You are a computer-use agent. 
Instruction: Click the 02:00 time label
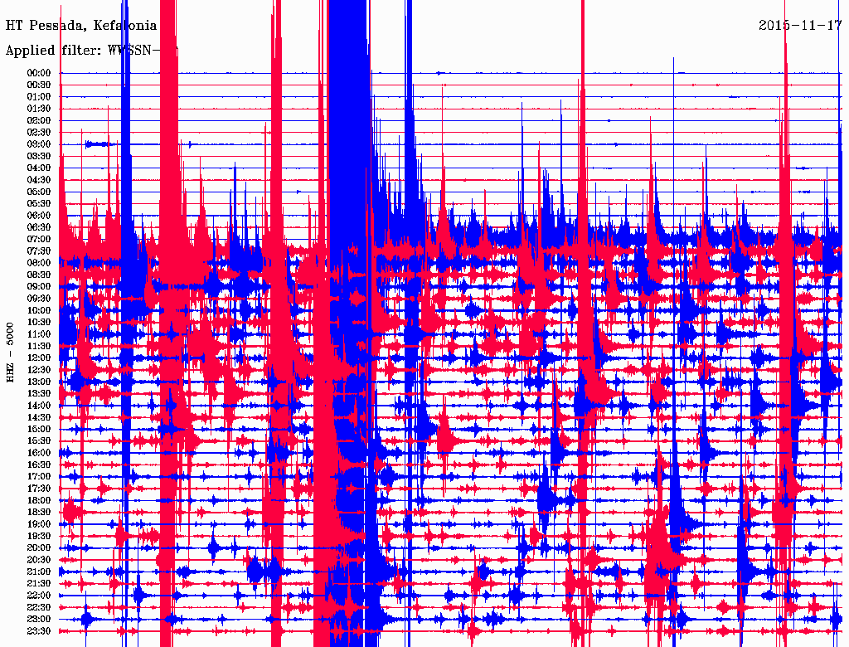[x=39, y=121]
